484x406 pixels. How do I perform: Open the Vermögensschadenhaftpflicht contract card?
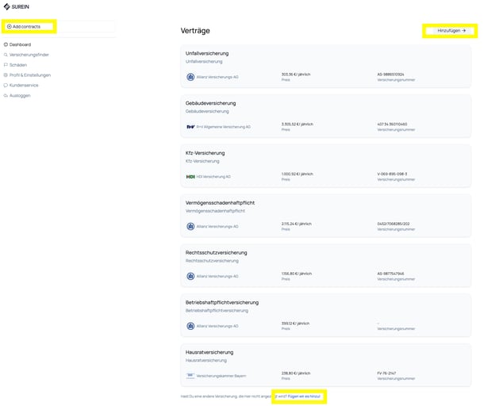[x=325, y=216]
